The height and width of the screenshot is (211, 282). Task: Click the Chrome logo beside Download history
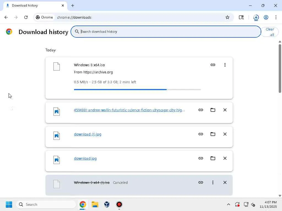click(x=9, y=32)
